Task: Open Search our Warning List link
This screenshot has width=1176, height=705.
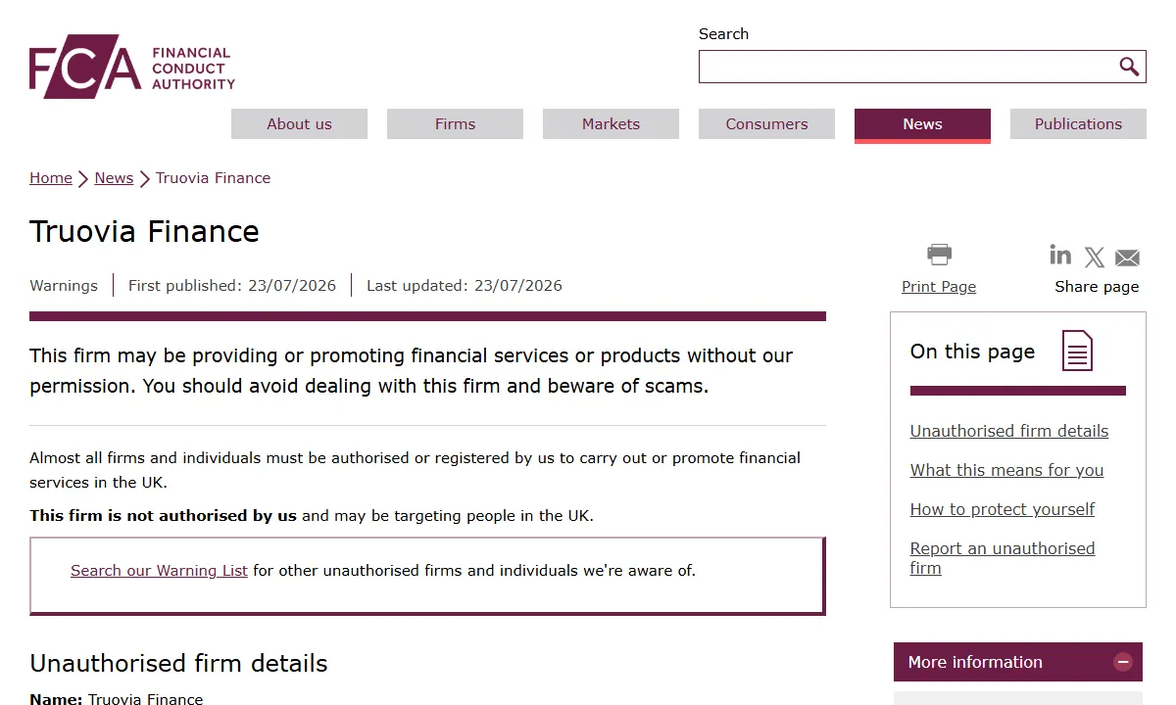Action: pos(159,570)
